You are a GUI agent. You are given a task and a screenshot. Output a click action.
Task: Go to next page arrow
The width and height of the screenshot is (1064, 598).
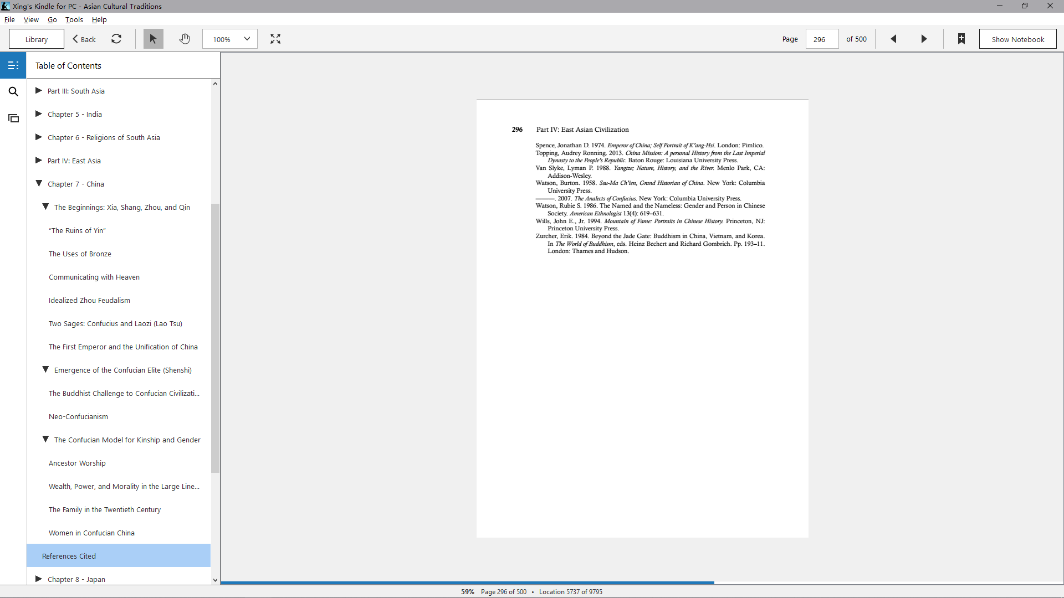tap(924, 39)
